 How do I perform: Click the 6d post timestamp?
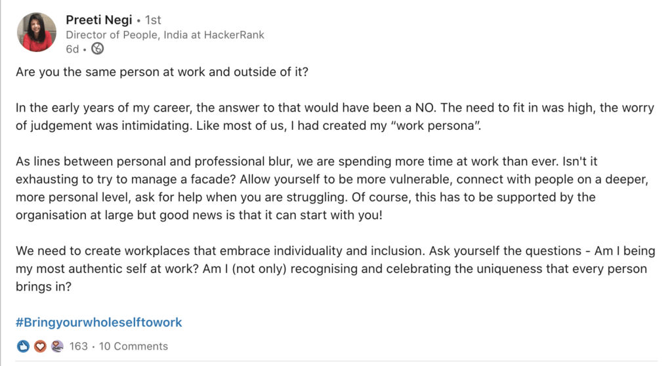pos(72,49)
